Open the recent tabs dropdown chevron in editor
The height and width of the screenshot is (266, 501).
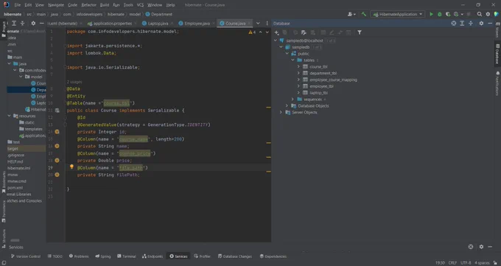pyautogui.click(x=258, y=24)
